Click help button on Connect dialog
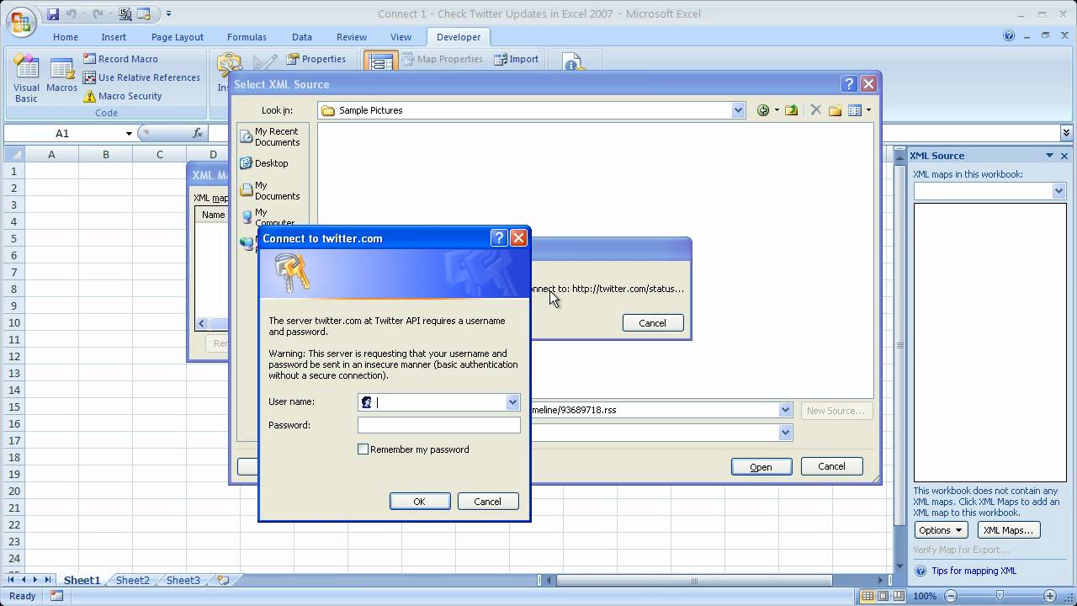Viewport: 1077px width, 606px height. 499,238
